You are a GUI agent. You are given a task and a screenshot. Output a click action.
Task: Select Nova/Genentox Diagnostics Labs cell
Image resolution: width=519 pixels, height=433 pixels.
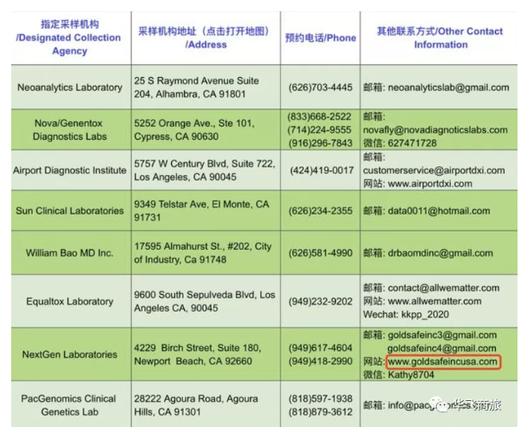[x=70, y=130]
